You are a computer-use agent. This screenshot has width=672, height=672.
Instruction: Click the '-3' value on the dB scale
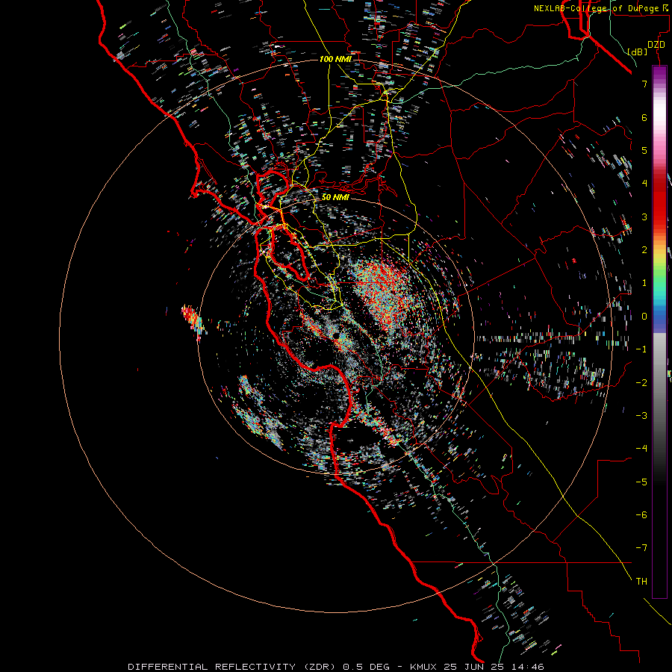[x=641, y=416]
